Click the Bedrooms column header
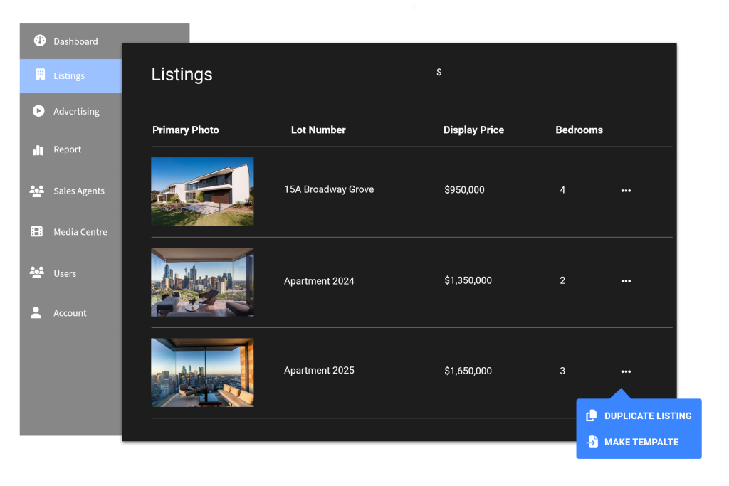This screenshot has height=486, width=729. (579, 130)
